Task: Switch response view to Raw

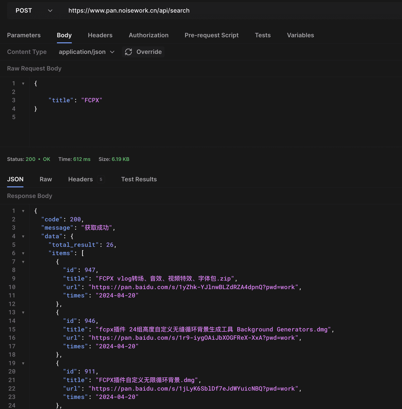Action: pyautogui.click(x=46, y=179)
